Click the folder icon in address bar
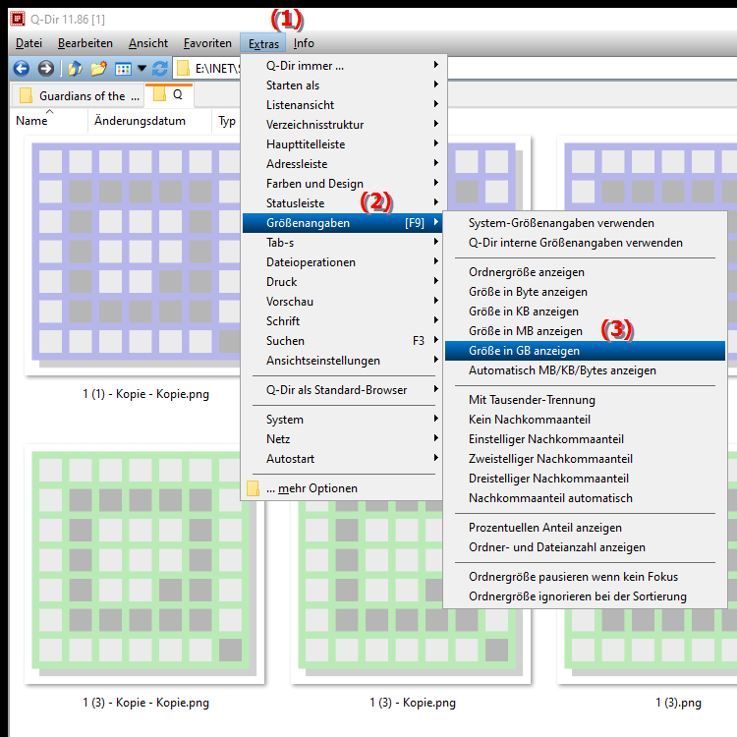 point(184,69)
